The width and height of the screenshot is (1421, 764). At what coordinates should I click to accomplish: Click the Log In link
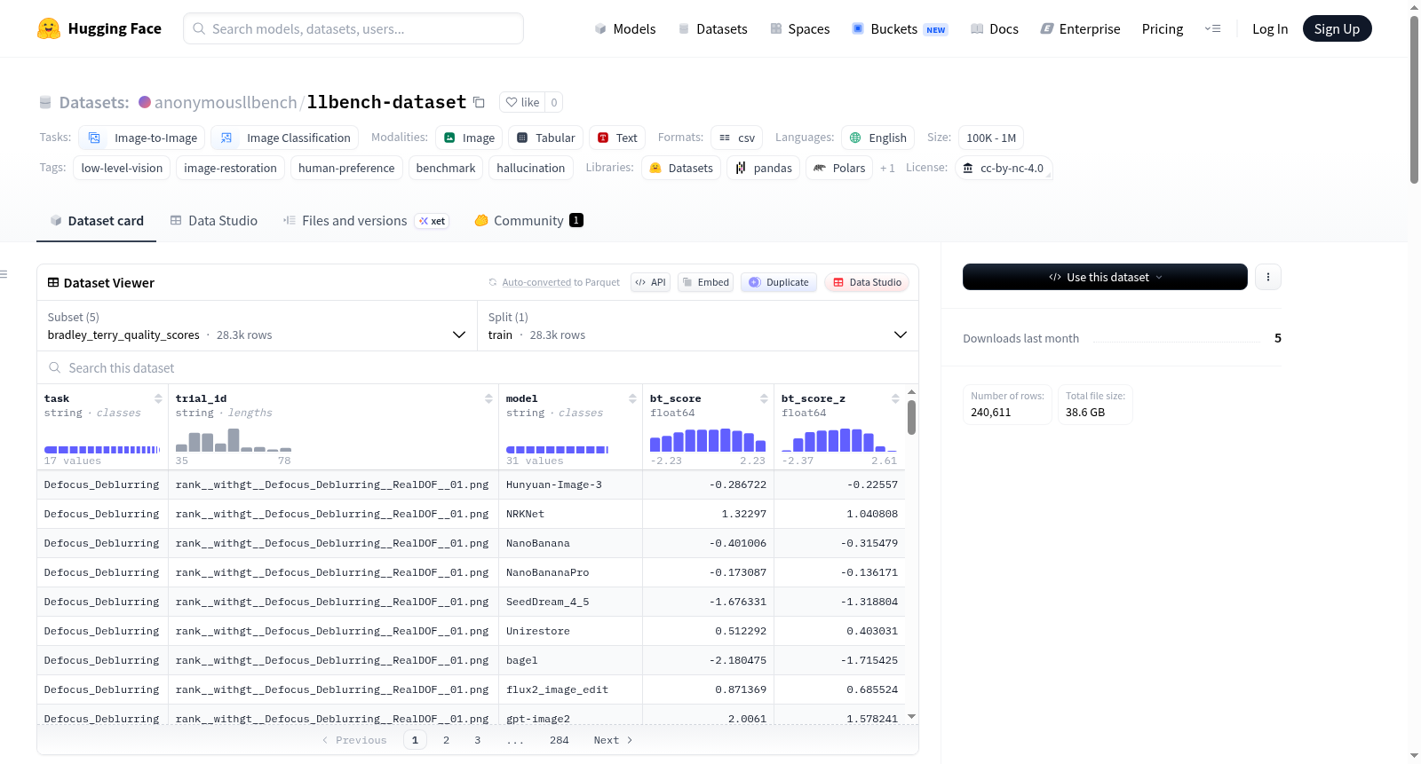[1270, 28]
